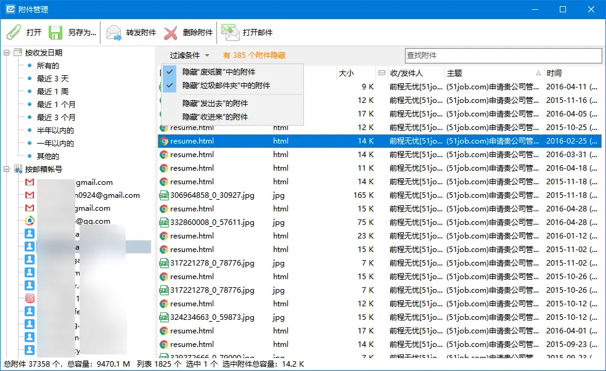Click Chrome icon of resume.html dated 2016-04-18
The image size is (606, 371).
click(164, 168)
